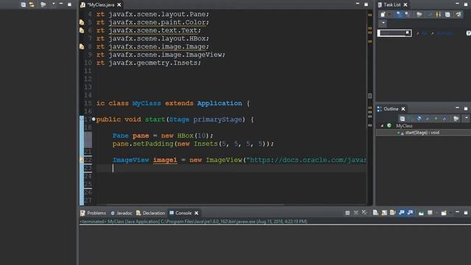Open the left panel view menu arrow
The width and height of the screenshot is (471, 265).
pyautogui.click(x=54, y=4)
